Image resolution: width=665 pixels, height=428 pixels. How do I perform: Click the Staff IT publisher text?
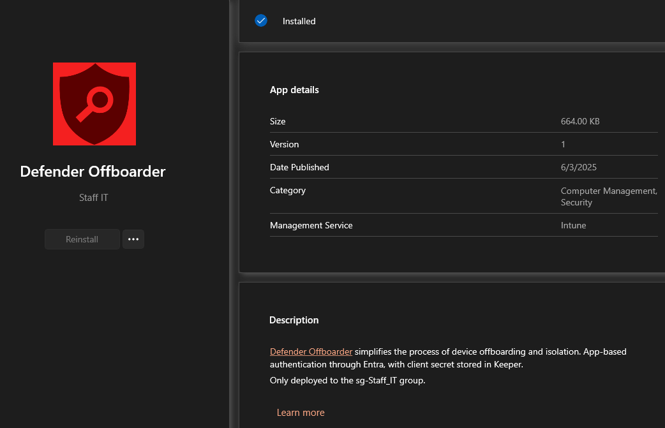point(94,198)
